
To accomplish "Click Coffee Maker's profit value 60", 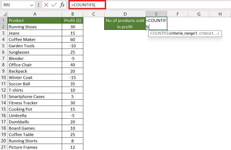I will click(x=73, y=39).
